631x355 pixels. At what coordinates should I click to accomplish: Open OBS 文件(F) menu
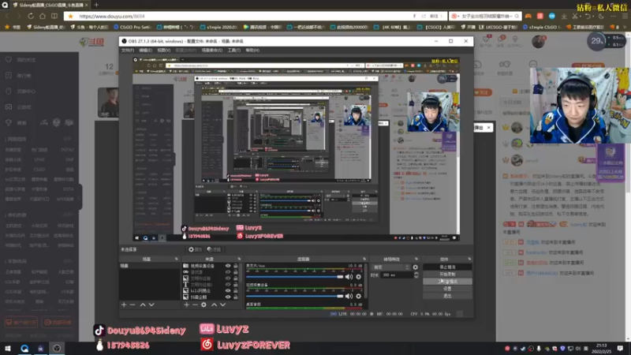click(x=128, y=50)
